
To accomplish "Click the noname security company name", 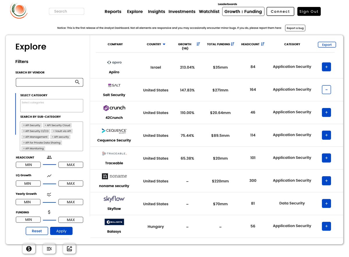I will 114,186.
